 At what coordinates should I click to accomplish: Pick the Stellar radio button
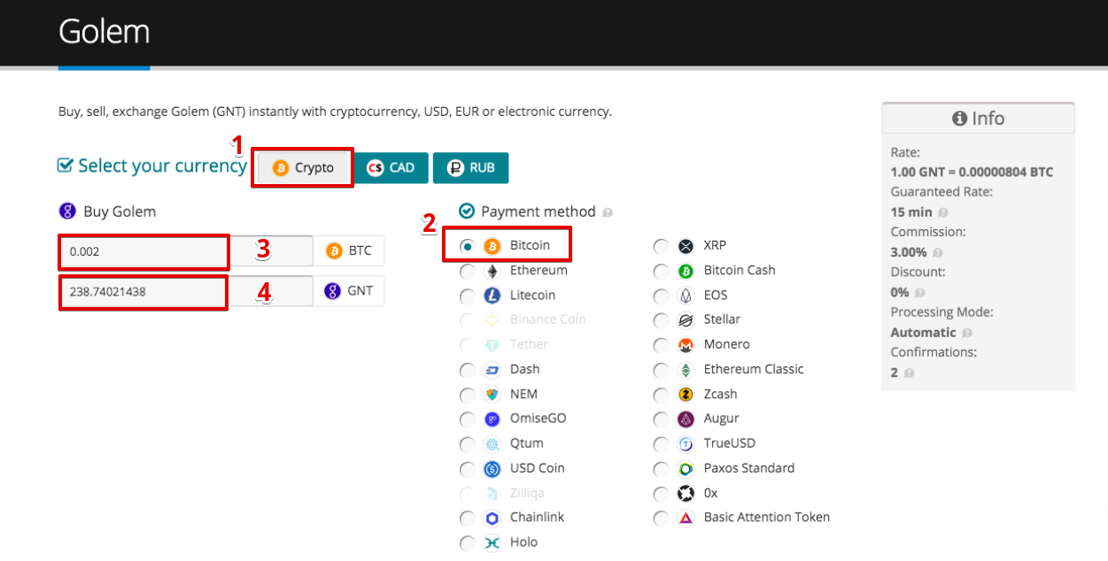click(661, 320)
